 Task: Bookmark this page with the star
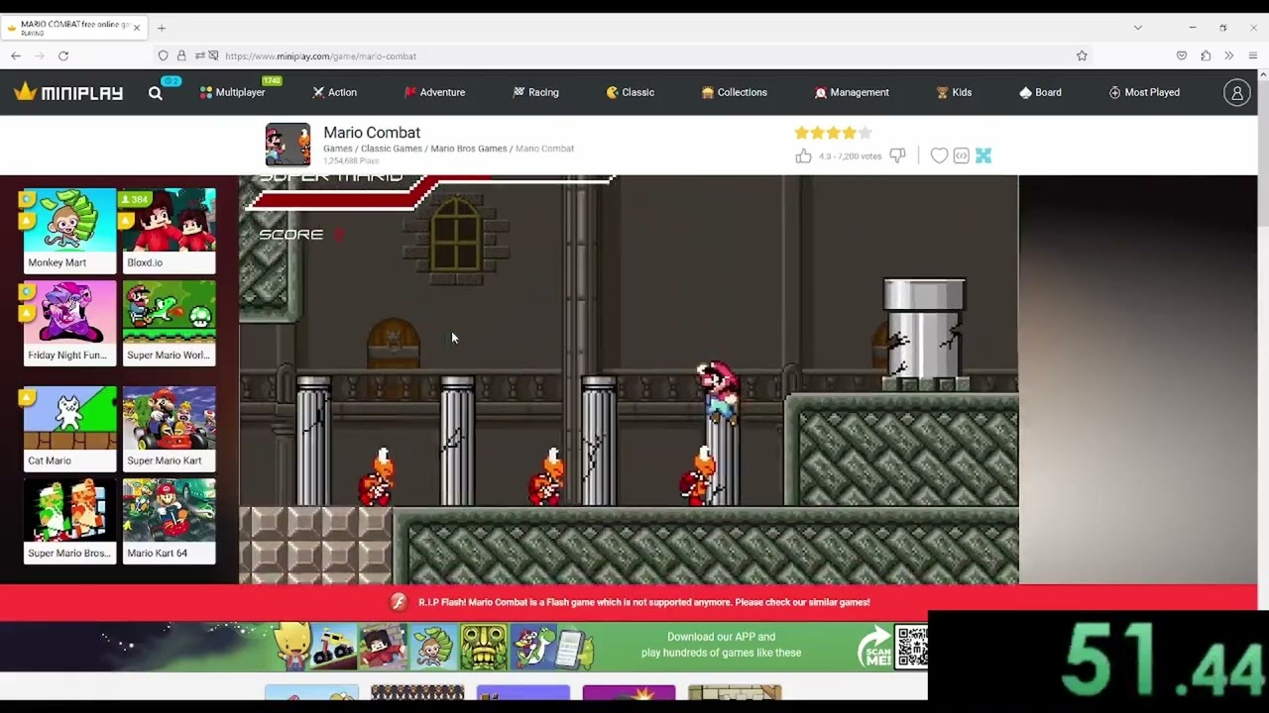(x=1082, y=55)
